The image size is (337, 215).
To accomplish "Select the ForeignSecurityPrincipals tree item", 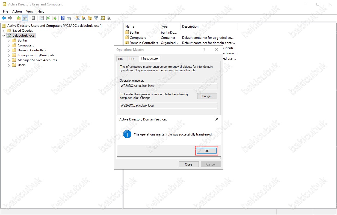I will 36,55.
